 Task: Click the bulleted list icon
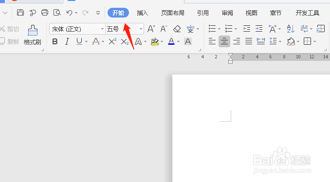(x=212, y=29)
